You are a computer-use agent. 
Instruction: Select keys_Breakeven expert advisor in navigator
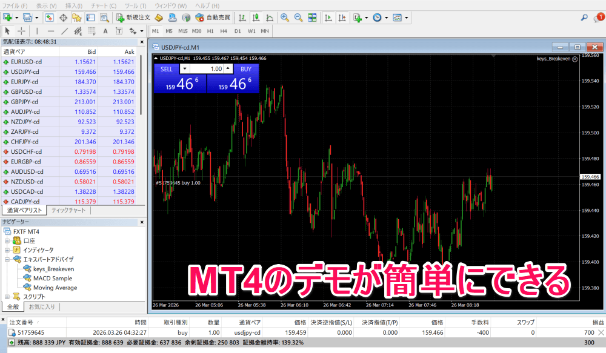[x=53, y=269]
